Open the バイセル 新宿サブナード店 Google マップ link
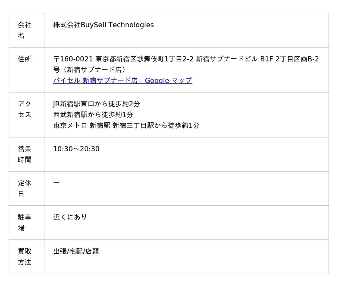The image size is (345, 287). [x=122, y=80]
